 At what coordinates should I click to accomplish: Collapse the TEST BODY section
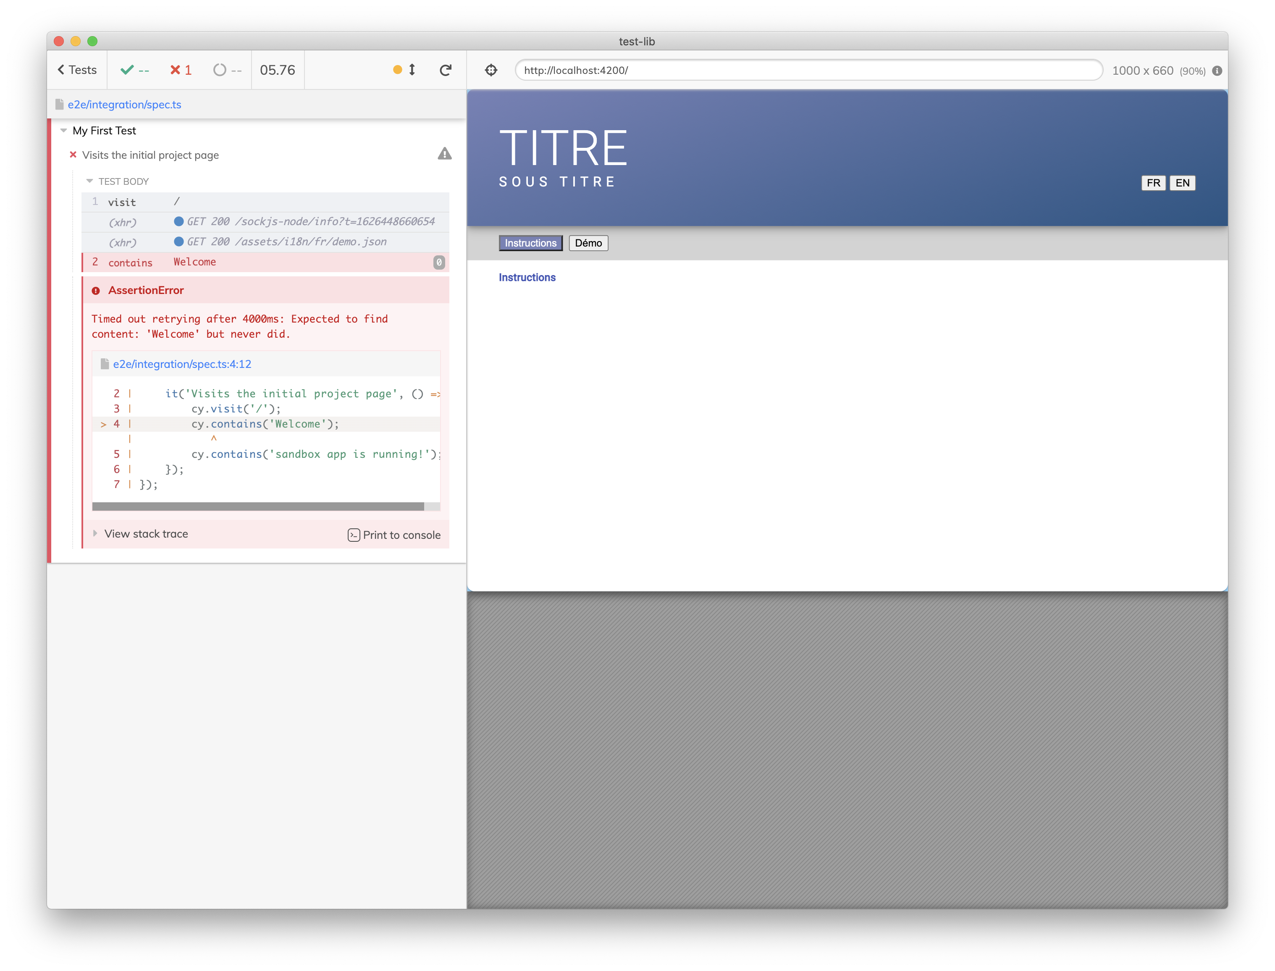(x=89, y=181)
